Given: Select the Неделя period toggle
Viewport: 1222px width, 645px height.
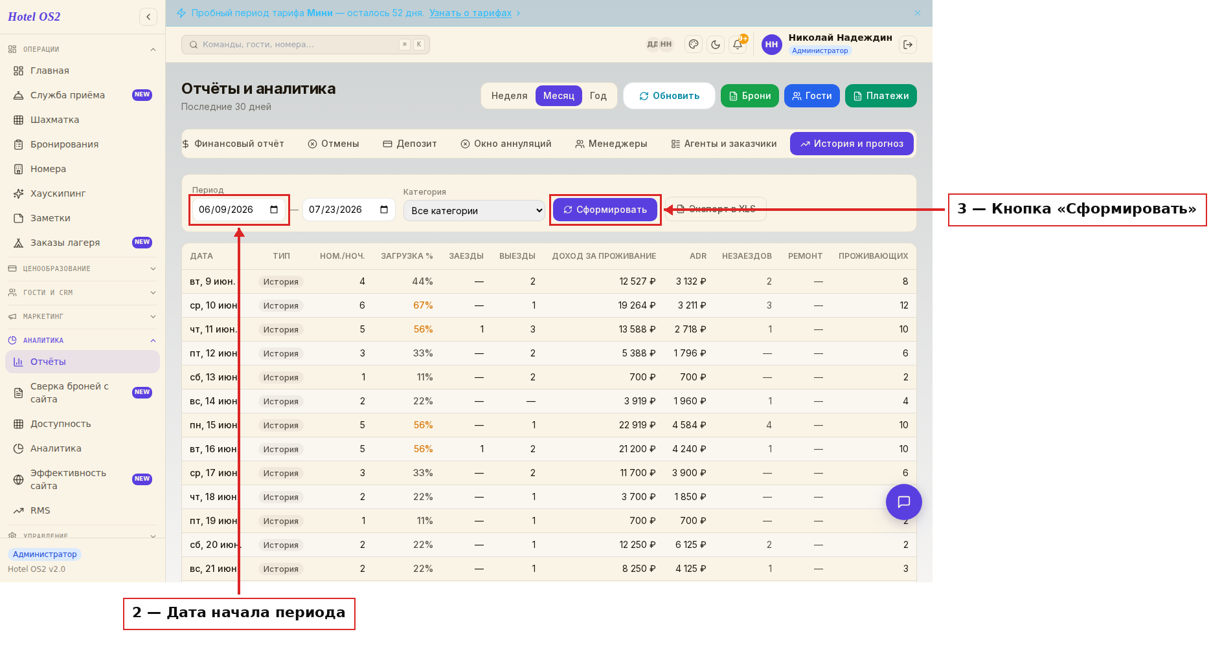Looking at the screenshot, I should (509, 96).
